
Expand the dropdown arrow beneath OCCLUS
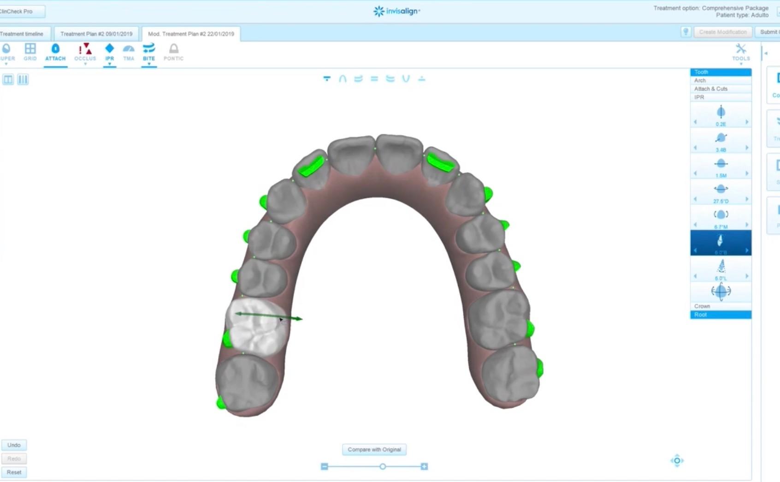point(85,64)
